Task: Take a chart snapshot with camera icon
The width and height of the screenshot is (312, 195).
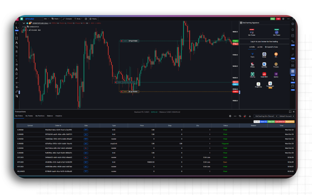Action: [86, 19]
